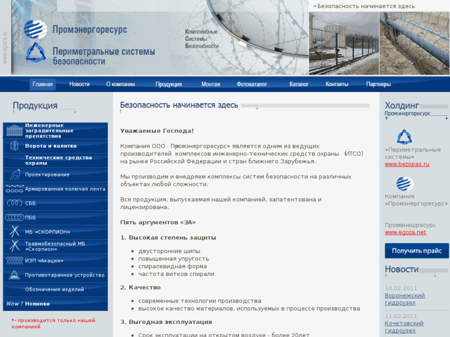Click the Промэнергоресурс company name in header

tap(90, 29)
